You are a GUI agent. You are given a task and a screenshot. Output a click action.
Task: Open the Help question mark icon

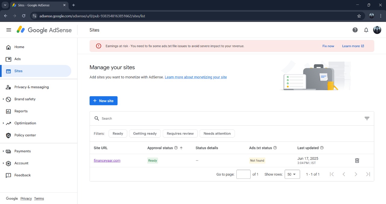[355, 30]
